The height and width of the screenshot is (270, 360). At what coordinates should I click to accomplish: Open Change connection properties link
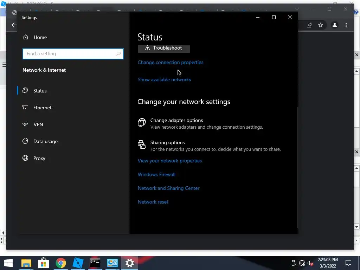(171, 63)
